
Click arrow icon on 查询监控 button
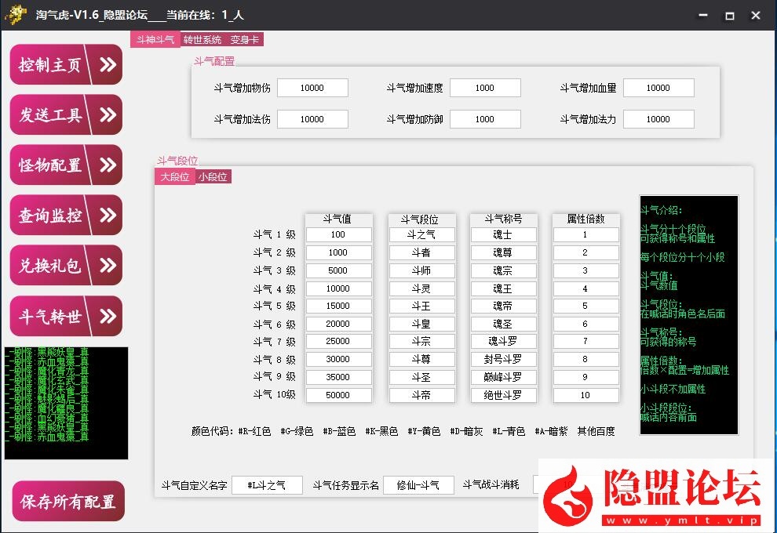[x=108, y=215]
